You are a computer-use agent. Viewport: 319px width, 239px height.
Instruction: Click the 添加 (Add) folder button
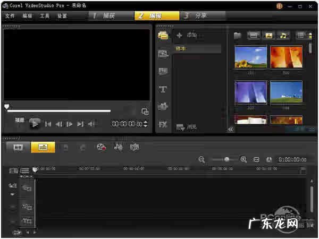[x=186, y=36]
